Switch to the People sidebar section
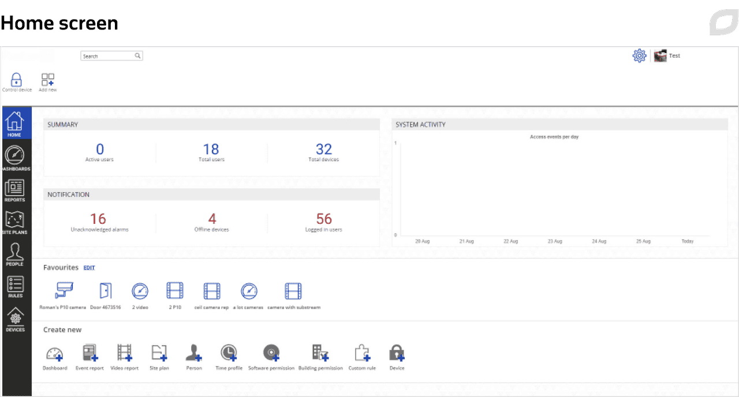This screenshot has height=397, width=739. (15, 254)
